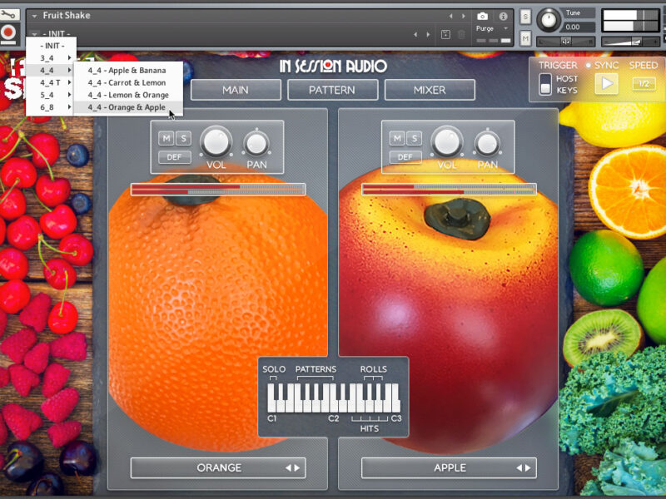Open the instrument info icon
Screen dimensions: 666x499
[x=504, y=16]
